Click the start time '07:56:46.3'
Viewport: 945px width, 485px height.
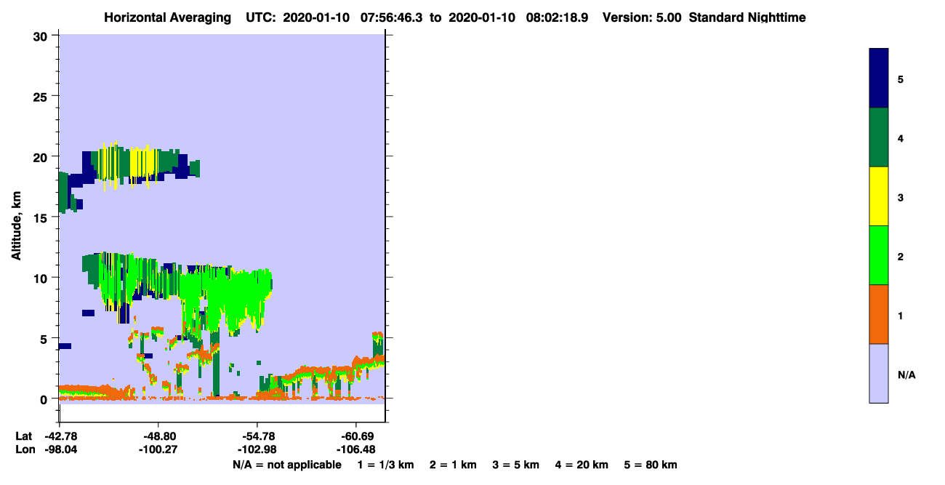[393, 17]
